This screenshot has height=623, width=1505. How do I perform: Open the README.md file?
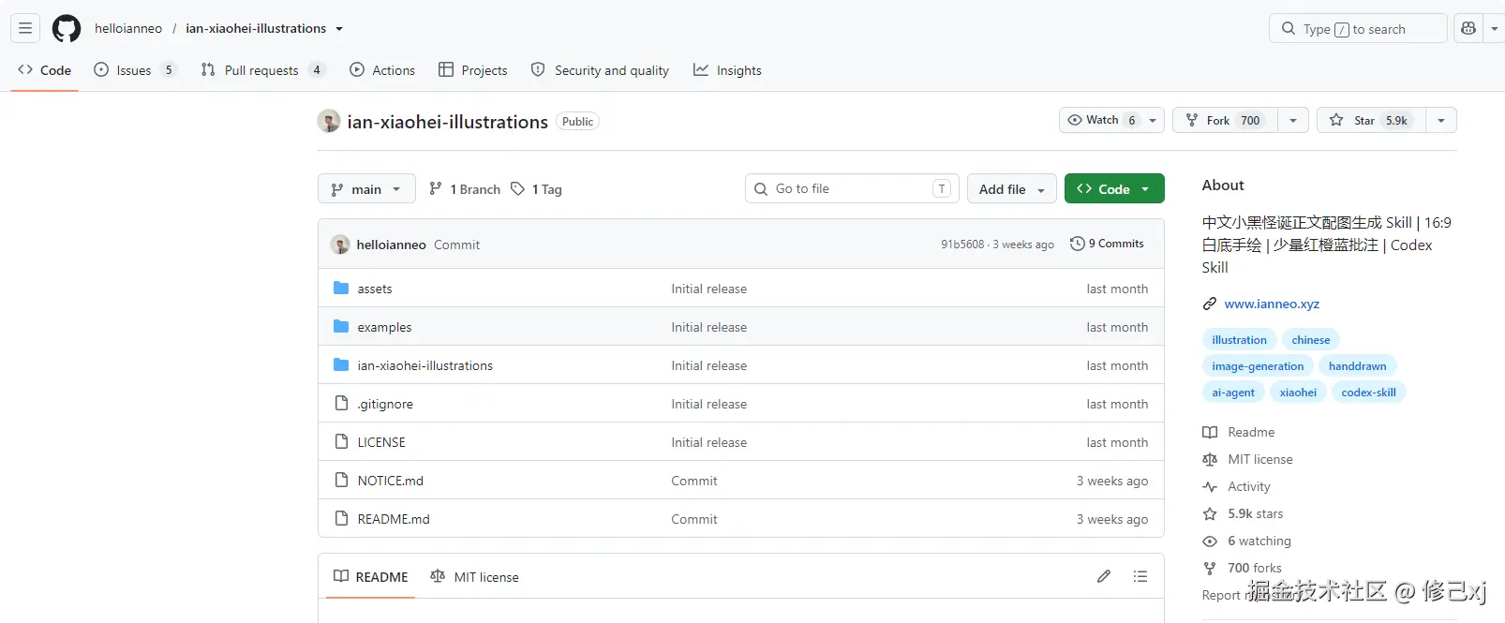point(394,519)
